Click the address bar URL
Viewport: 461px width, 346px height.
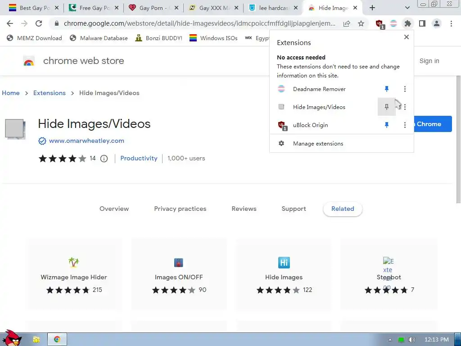199,23
